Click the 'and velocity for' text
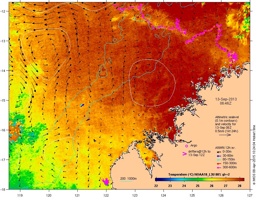This screenshot has width=256, height=198. 225,124
